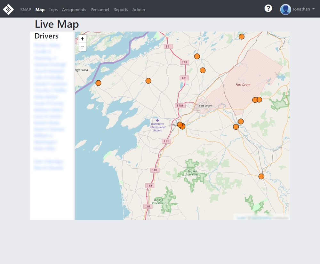The image size is (320, 264).
Task: Click the Tug Hill State Forest label
Action: (x=193, y=173)
